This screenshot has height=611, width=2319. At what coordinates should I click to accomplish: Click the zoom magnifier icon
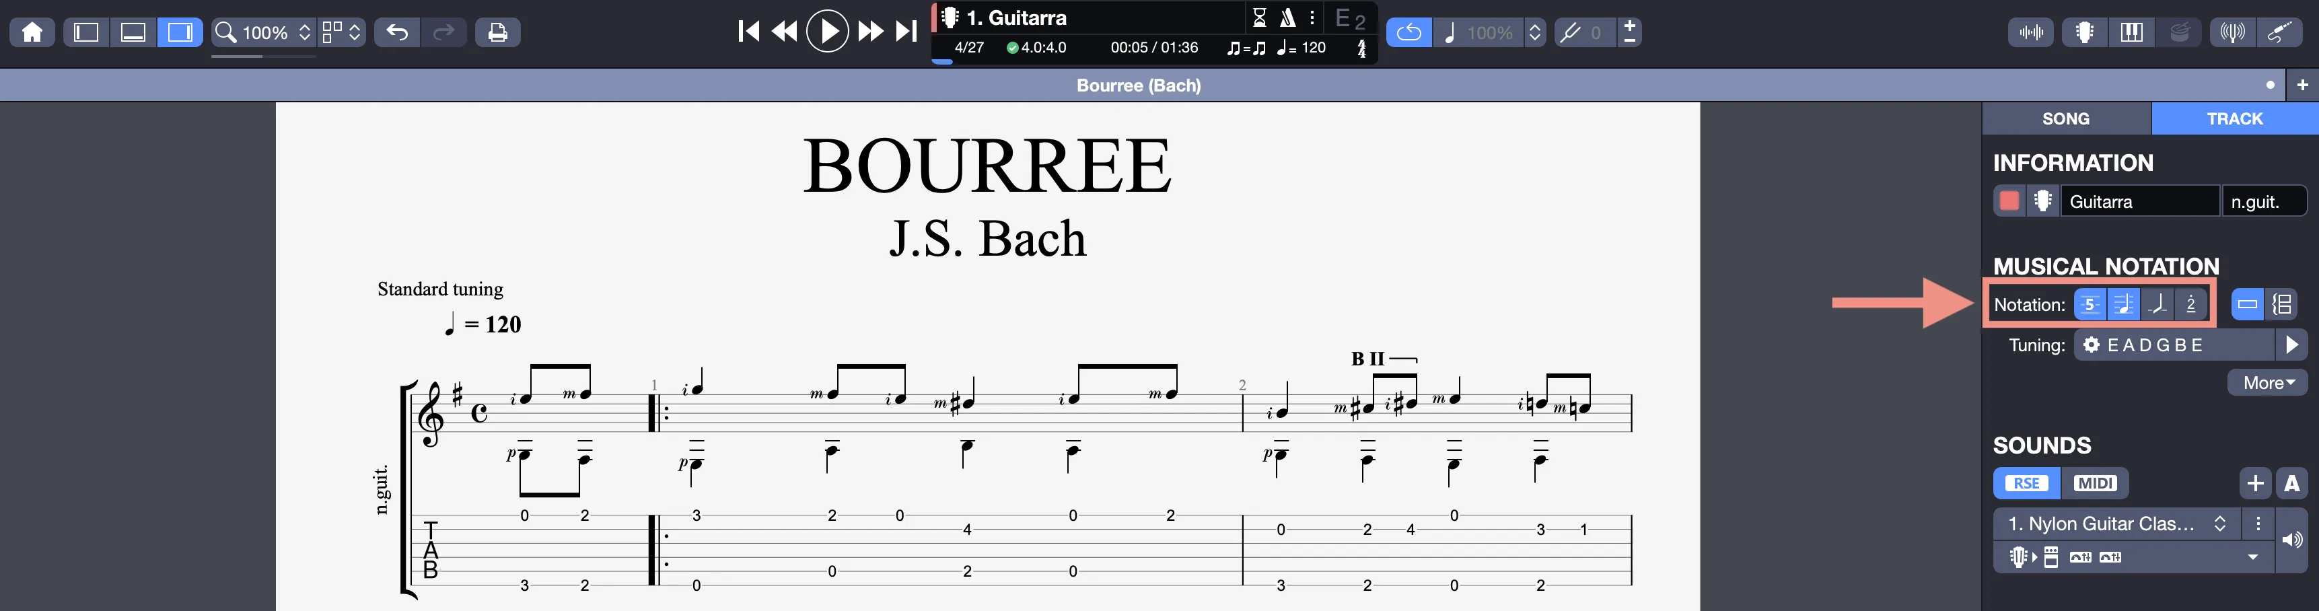click(x=225, y=32)
